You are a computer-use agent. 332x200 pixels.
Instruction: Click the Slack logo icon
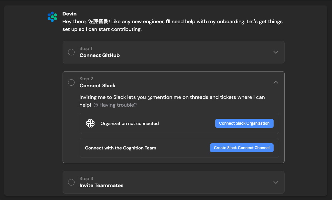click(90, 123)
